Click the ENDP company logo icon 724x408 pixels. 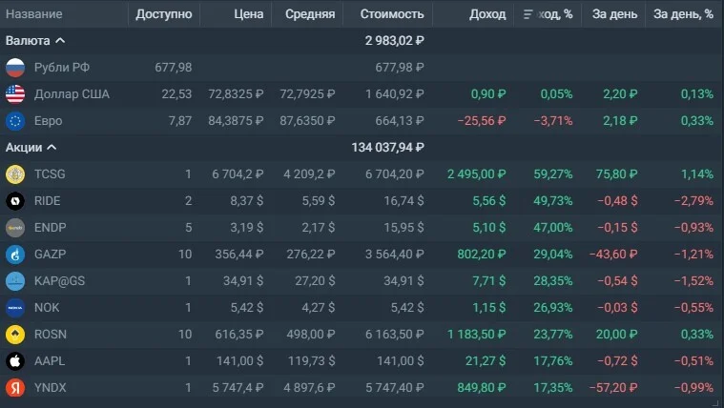point(15,228)
